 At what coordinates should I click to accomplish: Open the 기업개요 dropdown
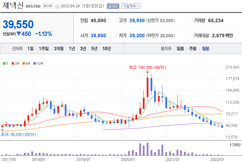pyautogui.click(x=131, y=6)
